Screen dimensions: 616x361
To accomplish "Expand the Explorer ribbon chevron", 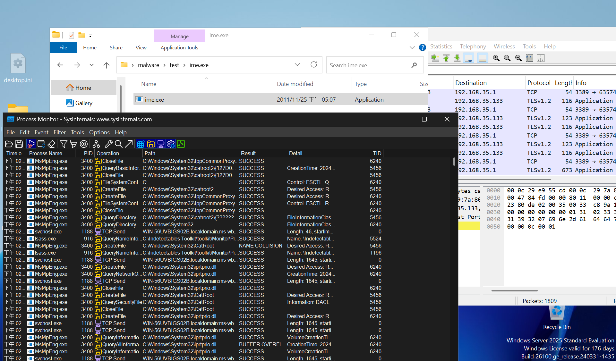I will coord(412,47).
